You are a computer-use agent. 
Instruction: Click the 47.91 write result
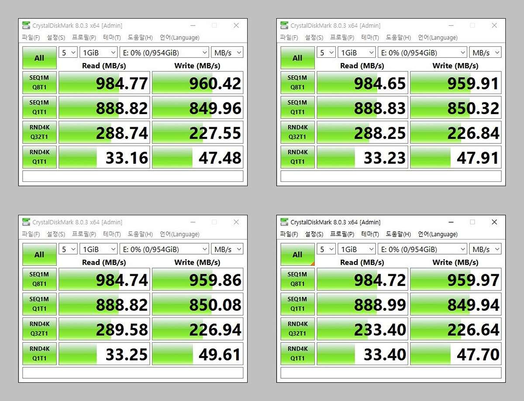tap(456, 157)
